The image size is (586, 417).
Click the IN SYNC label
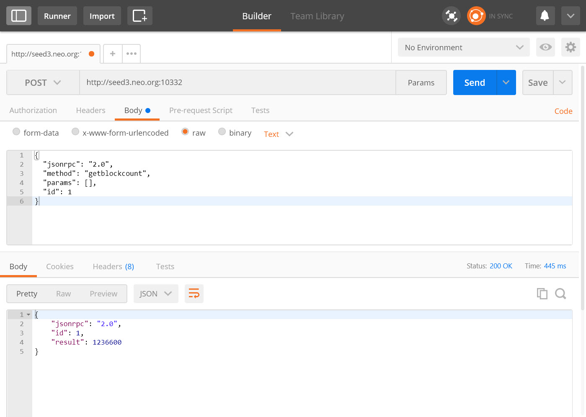(501, 16)
